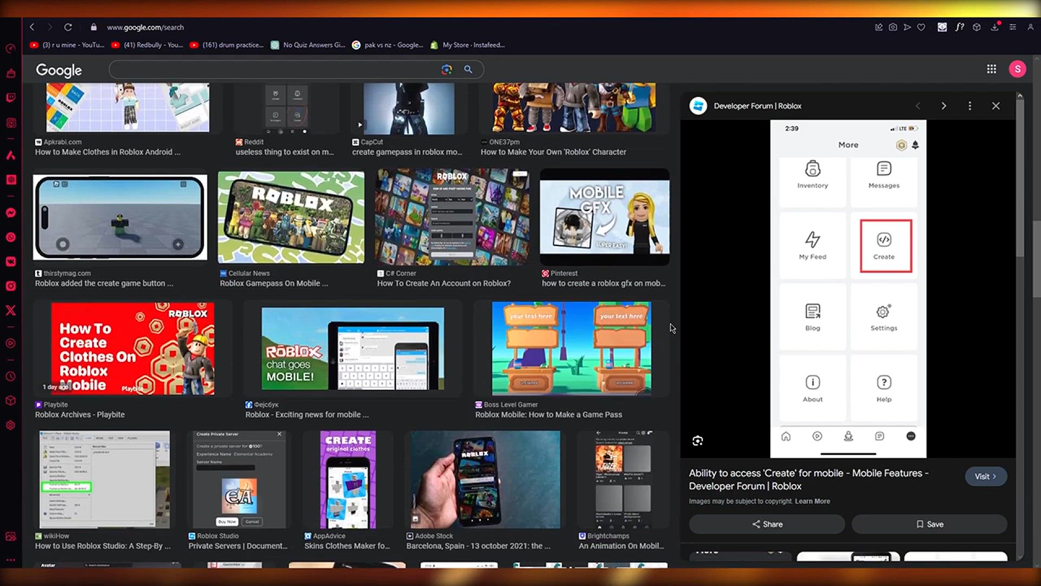Open AppAdvice 'Skins Clothes Maker' thumbnail
The width and height of the screenshot is (1041, 586).
348,480
